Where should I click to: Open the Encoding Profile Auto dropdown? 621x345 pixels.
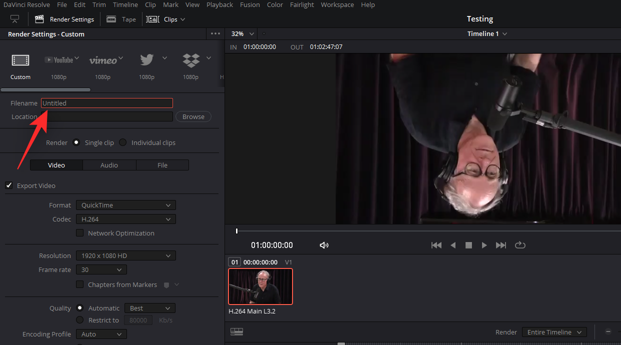(x=101, y=334)
